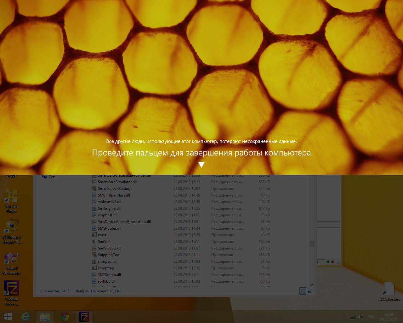The width and height of the screenshot is (403, 323).
Task: Open File Explorer from the taskbar
Action: pyautogui.click(x=45, y=316)
